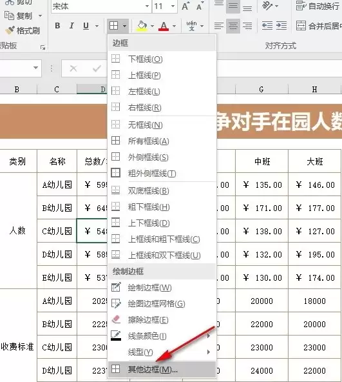Click the increase indent icon

(x=281, y=26)
